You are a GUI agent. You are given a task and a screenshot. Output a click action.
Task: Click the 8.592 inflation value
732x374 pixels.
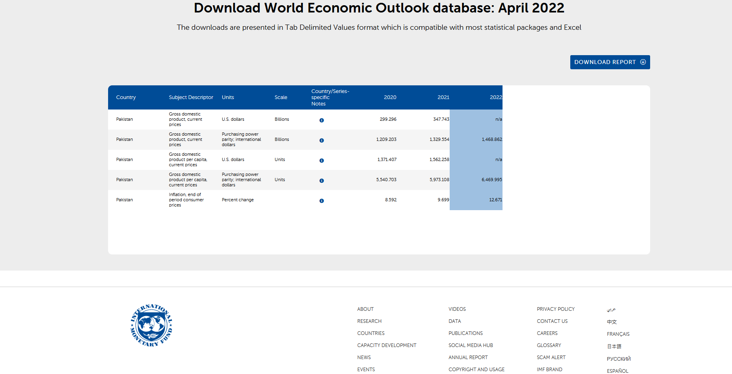391,200
